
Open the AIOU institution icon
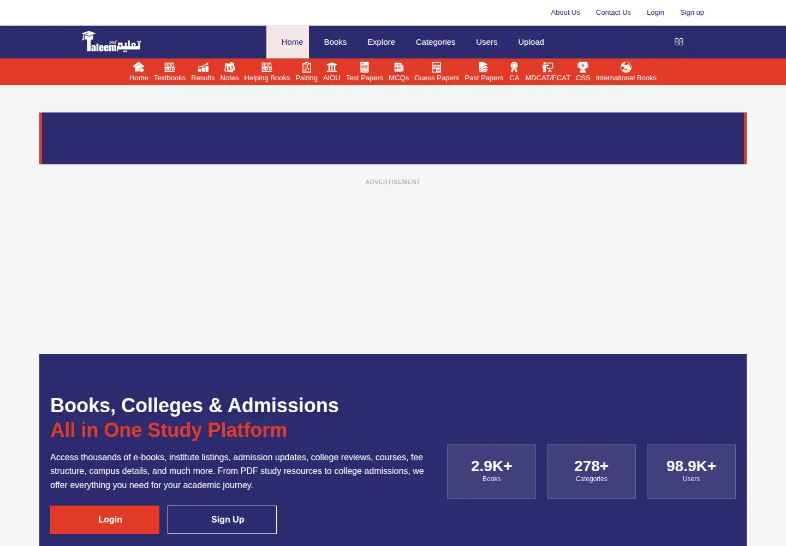tap(332, 67)
